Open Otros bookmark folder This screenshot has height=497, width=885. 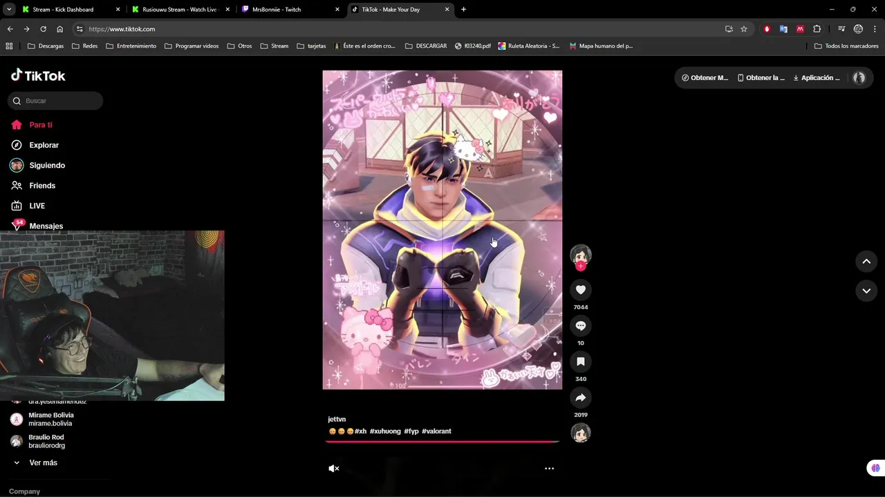click(x=239, y=46)
